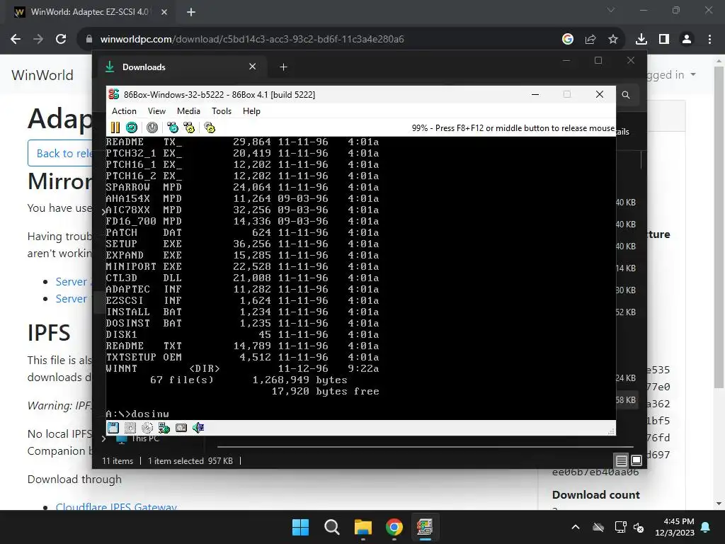Viewport: 725px width, 544px height.
Task: Pause emulation in 86Box toolbar
Action: pyautogui.click(x=115, y=127)
